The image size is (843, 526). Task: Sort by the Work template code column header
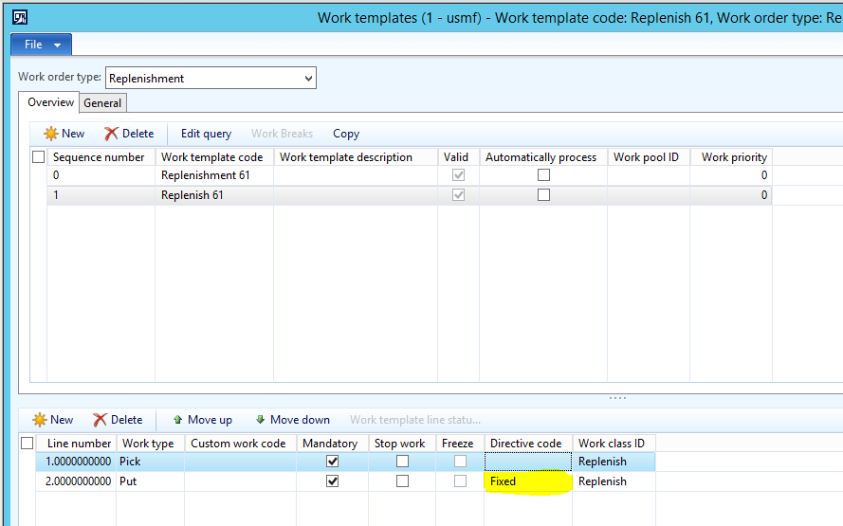(x=214, y=157)
